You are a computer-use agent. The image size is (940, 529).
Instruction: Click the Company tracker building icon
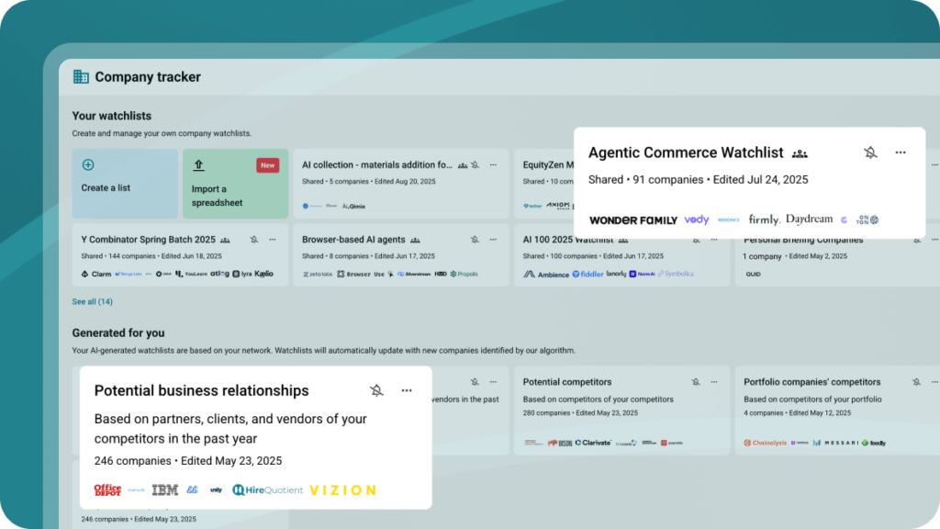point(81,77)
